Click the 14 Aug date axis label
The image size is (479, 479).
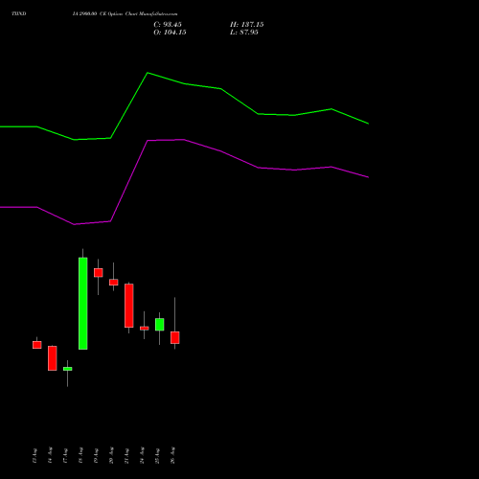(x=50, y=455)
